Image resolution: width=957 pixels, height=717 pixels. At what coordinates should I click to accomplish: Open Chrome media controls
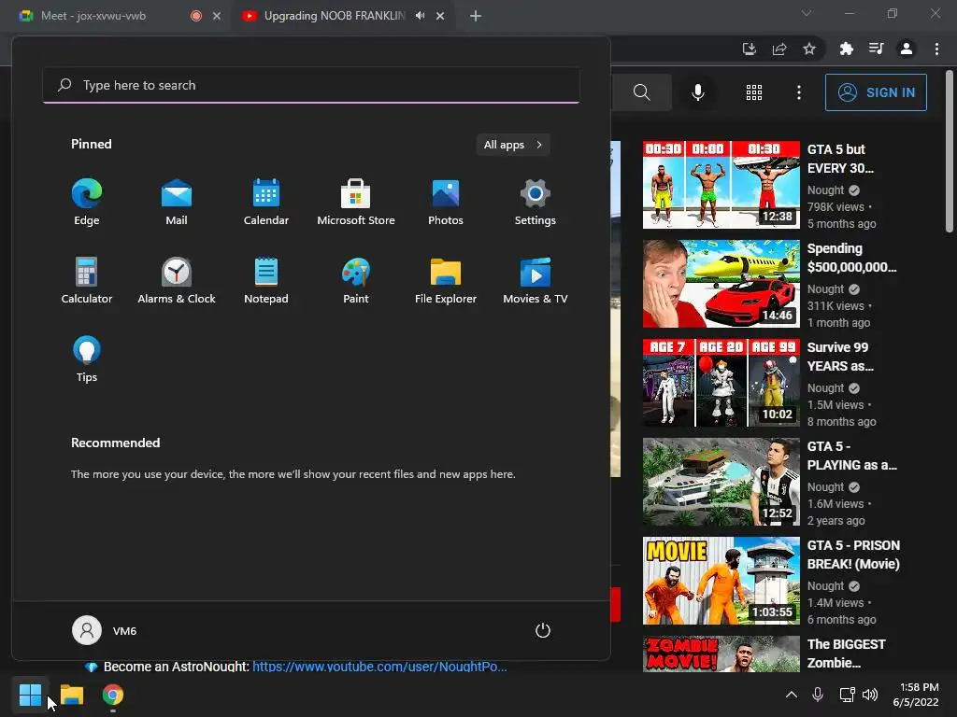877,49
